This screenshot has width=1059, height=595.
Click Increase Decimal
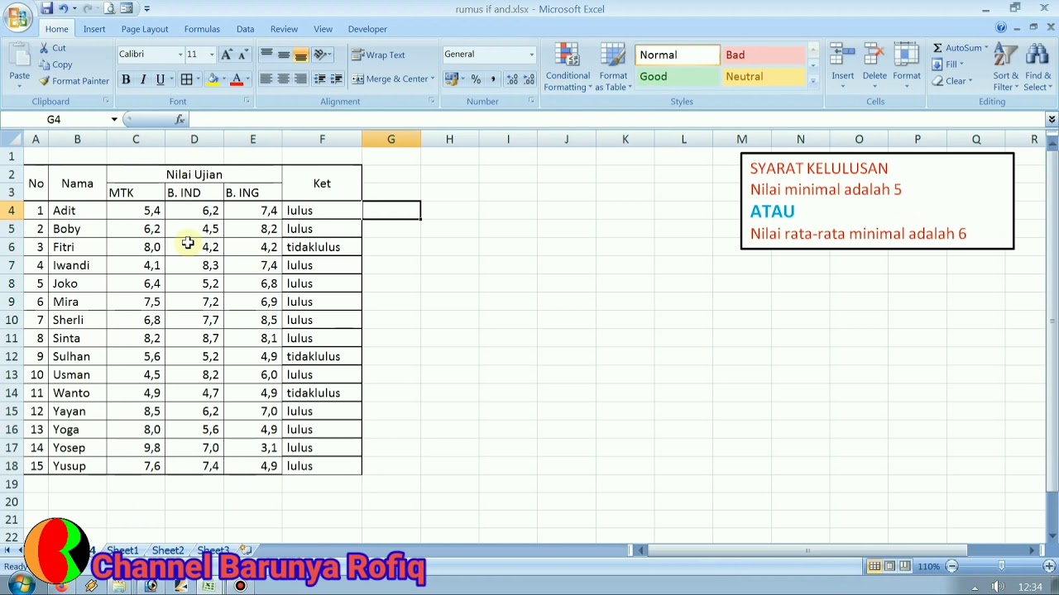pyautogui.click(x=512, y=79)
